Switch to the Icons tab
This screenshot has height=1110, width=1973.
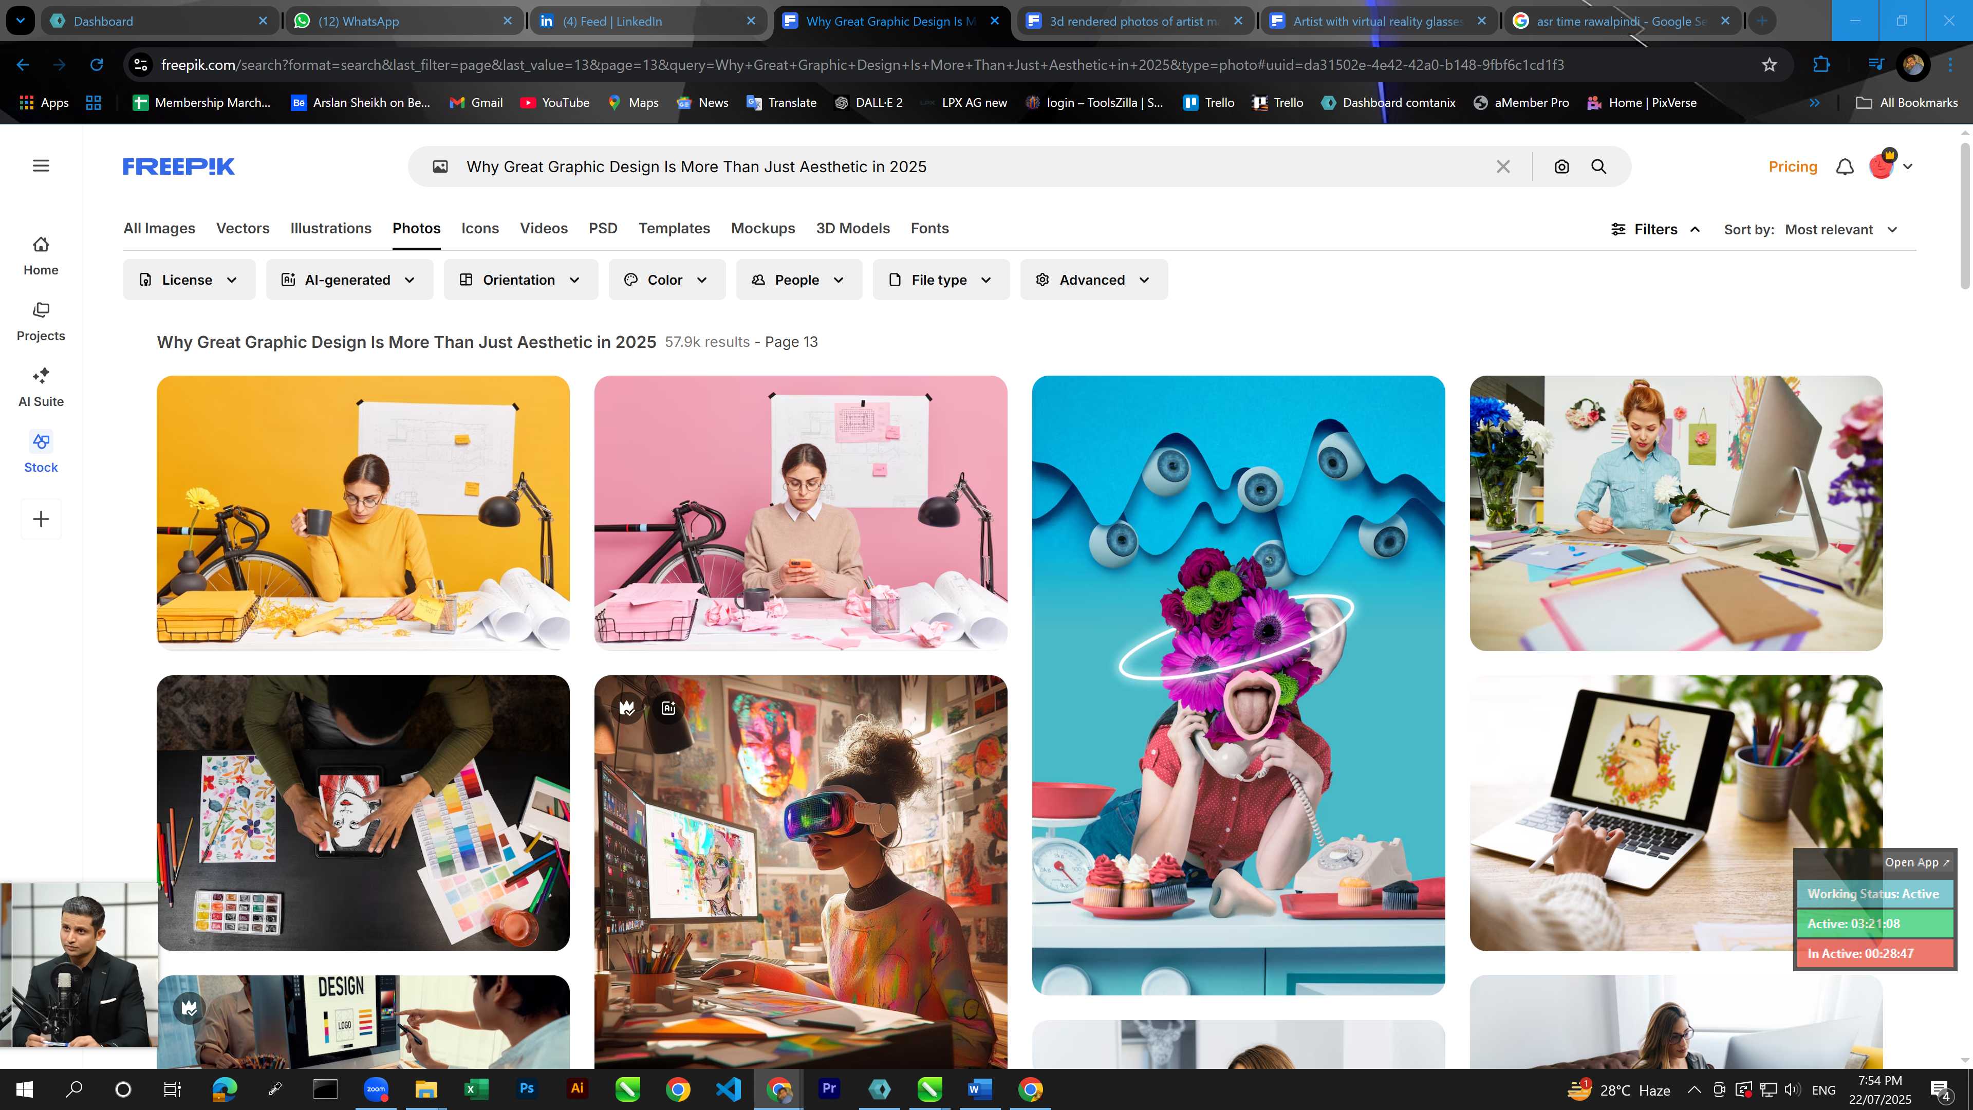[x=479, y=228]
